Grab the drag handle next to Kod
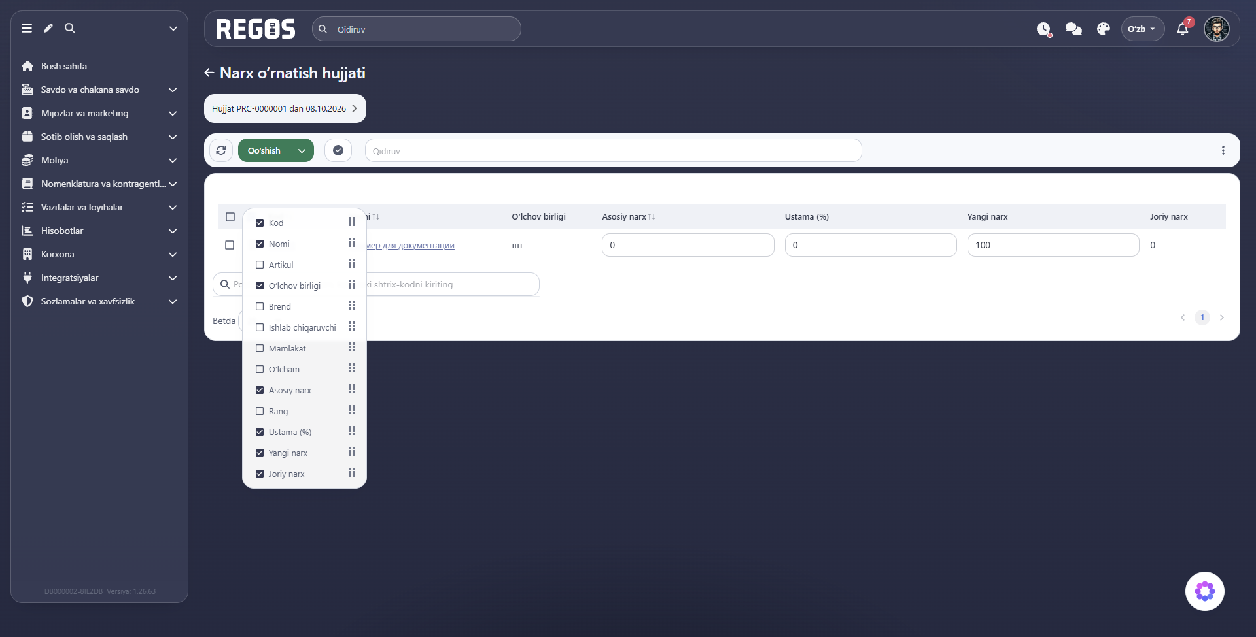Image resolution: width=1256 pixels, height=637 pixels. [352, 222]
